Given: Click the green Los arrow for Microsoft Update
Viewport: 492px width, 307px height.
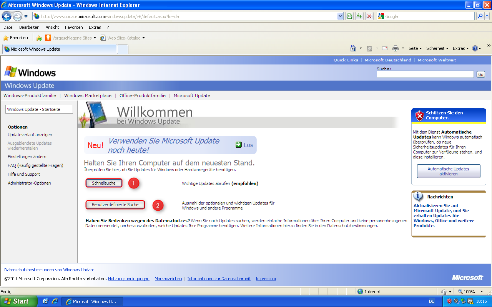Looking at the screenshot, I should coord(238,145).
